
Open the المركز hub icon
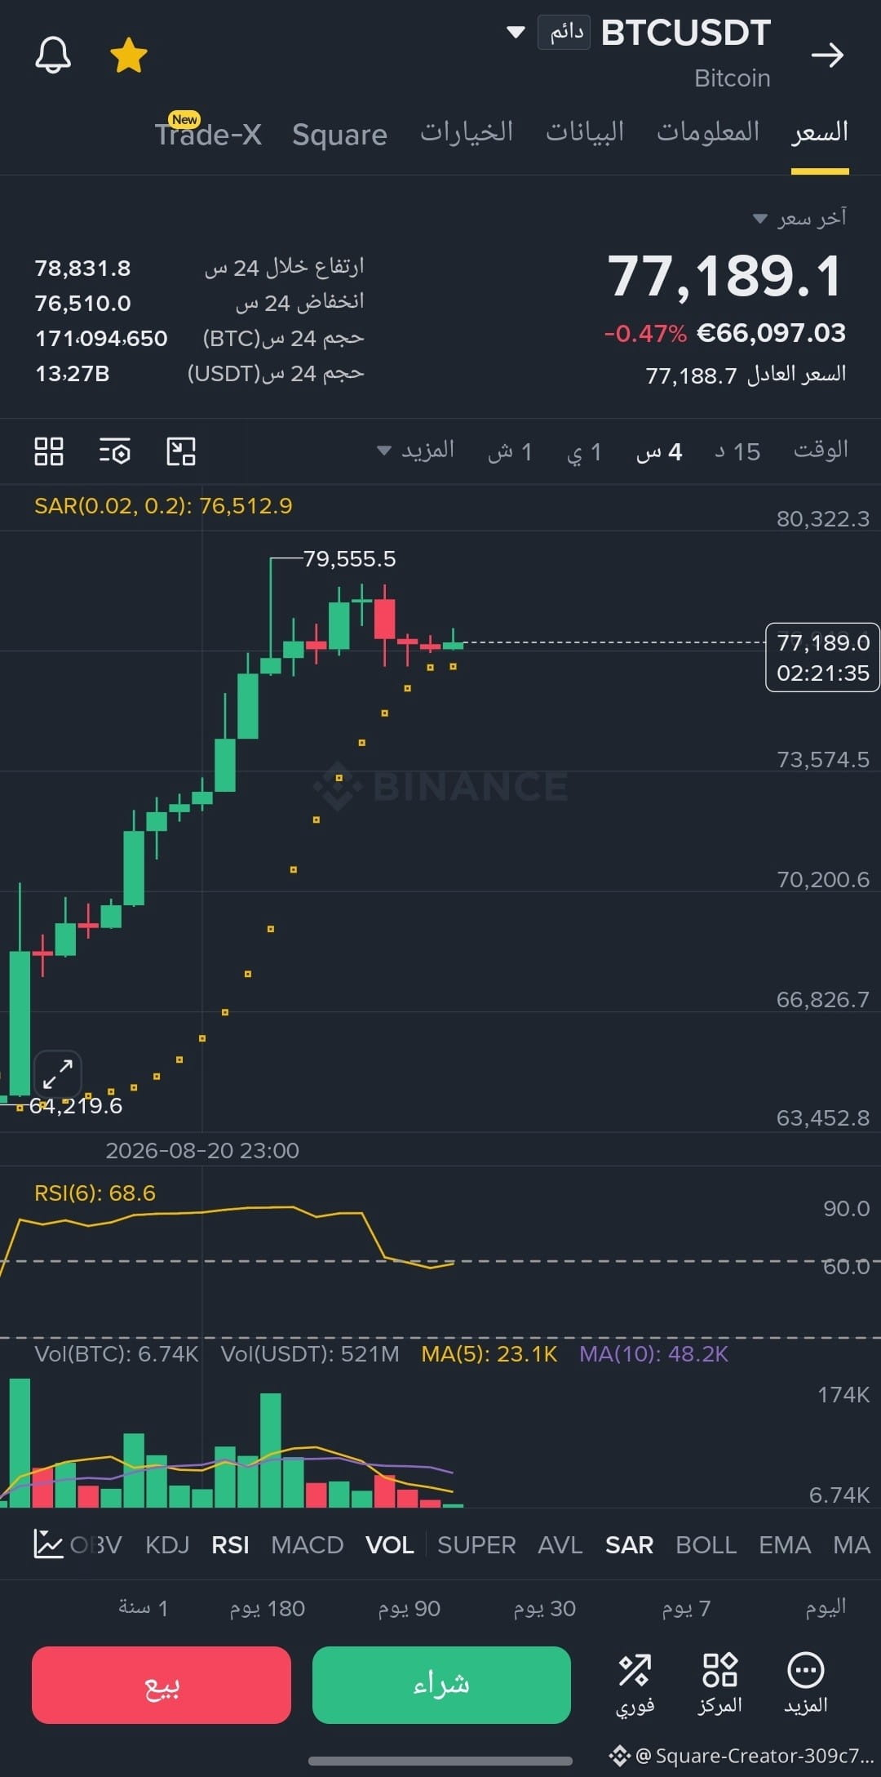(719, 1684)
